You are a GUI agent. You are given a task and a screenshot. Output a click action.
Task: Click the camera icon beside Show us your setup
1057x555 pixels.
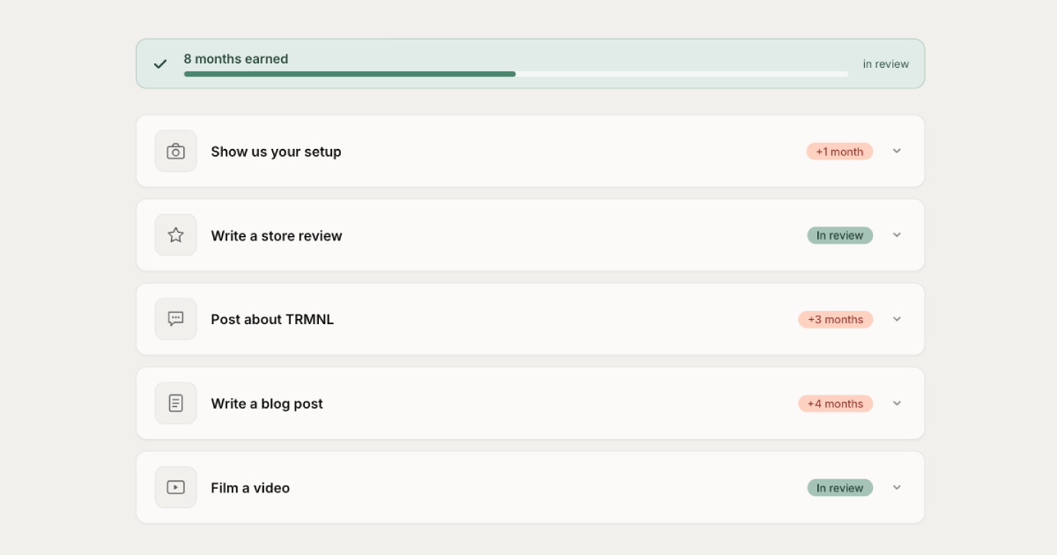tap(176, 152)
